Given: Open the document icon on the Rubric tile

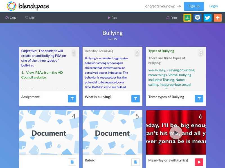Looking at the screenshot, I should pyautogui.click(x=135, y=162).
